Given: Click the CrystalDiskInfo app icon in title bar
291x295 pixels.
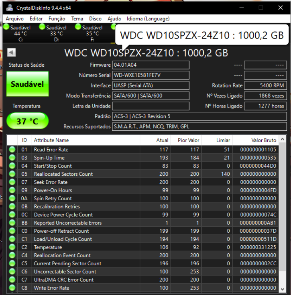Looking at the screenshot, I should [x=9, y=8].
